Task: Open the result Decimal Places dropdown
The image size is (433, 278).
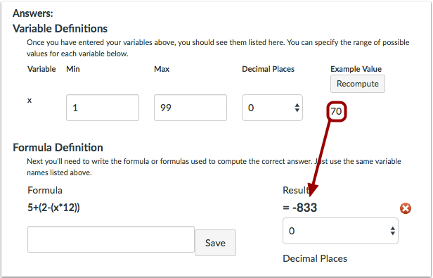Action: [340, 231]
